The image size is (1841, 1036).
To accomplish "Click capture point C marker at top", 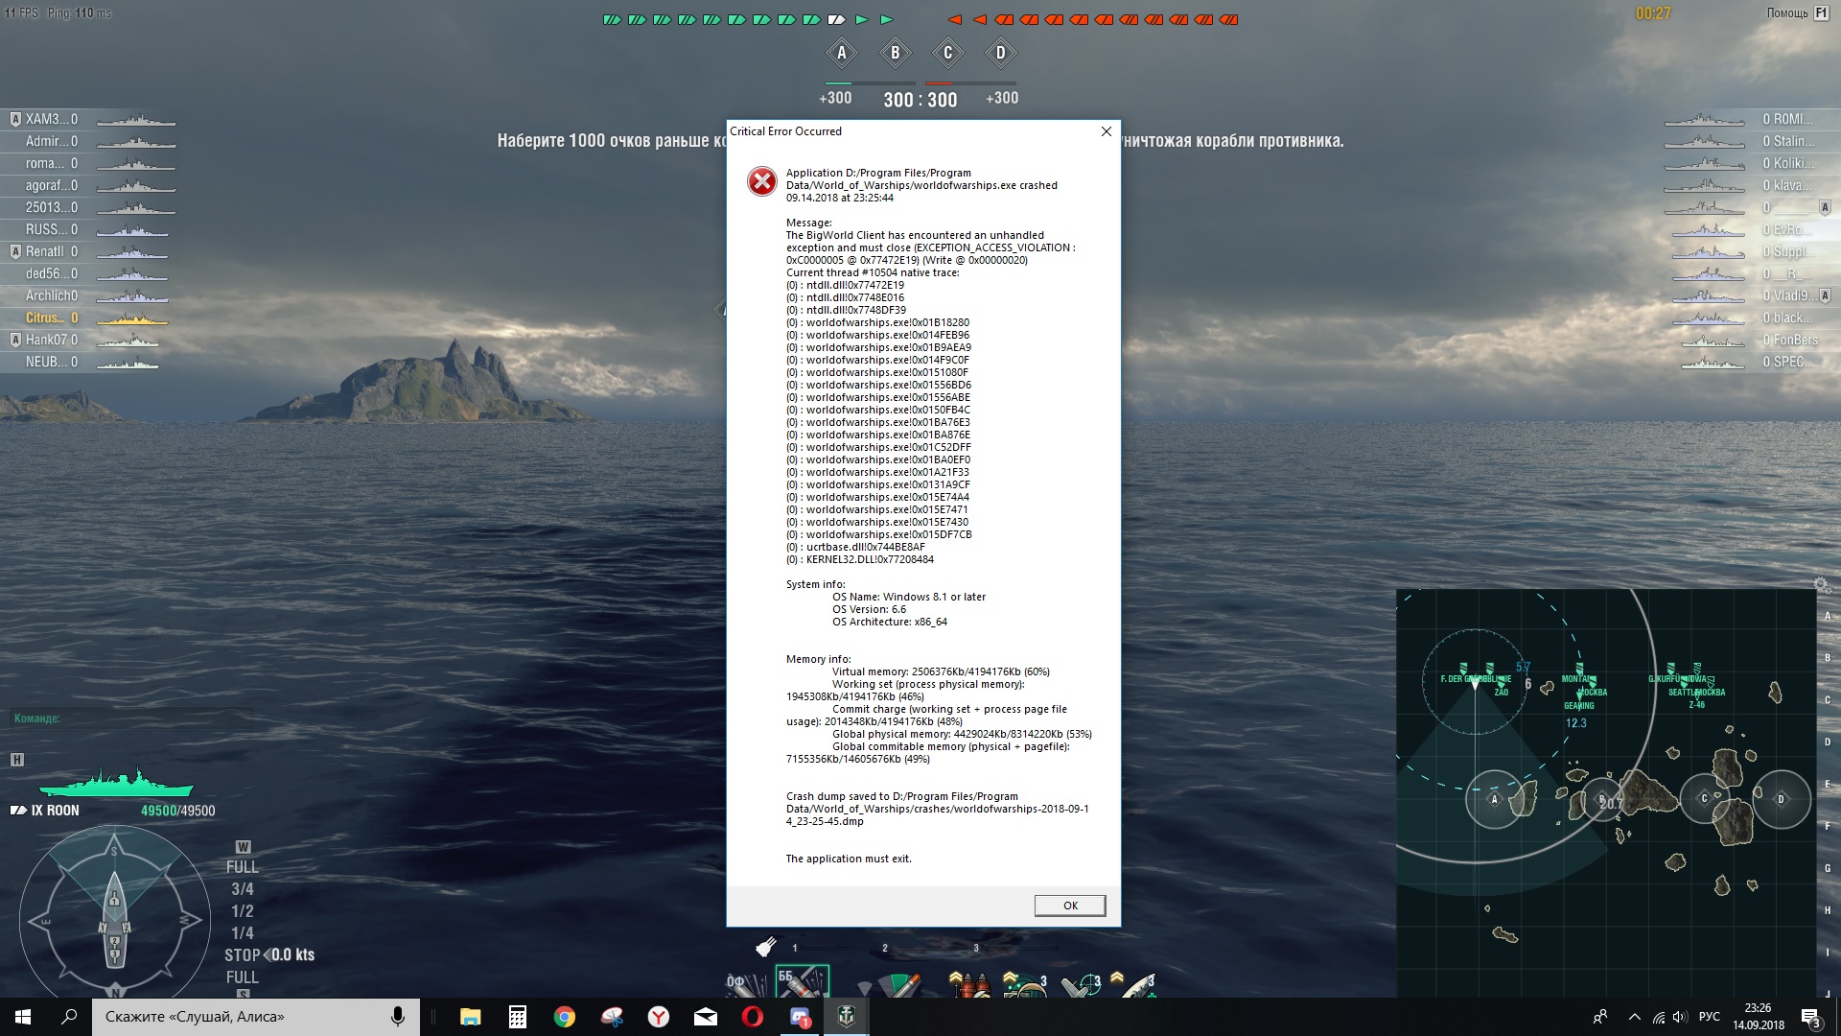I will pyautogui.click(x=947, y=53).
